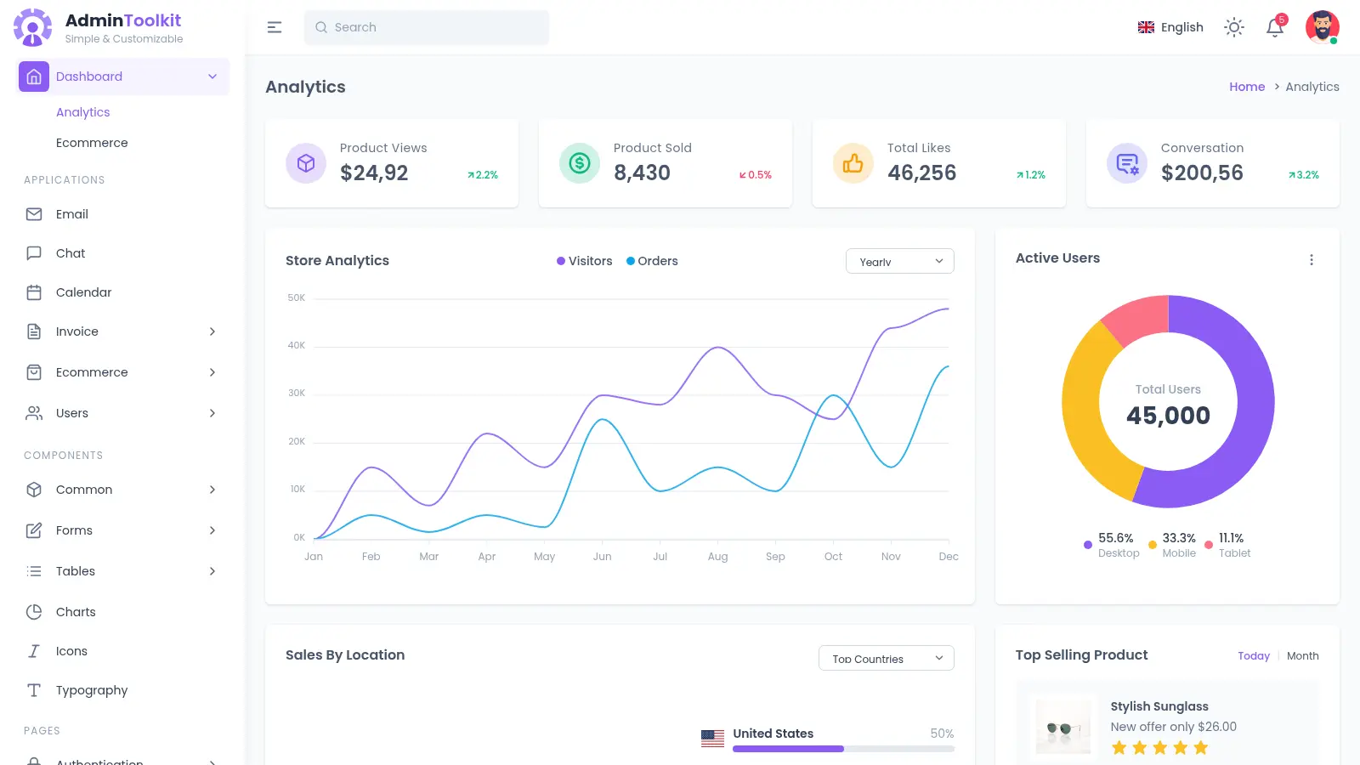Click the Total Likes thumbs-up icon
The height and width of the screenshot is (765, 1360).
(853, 163)
